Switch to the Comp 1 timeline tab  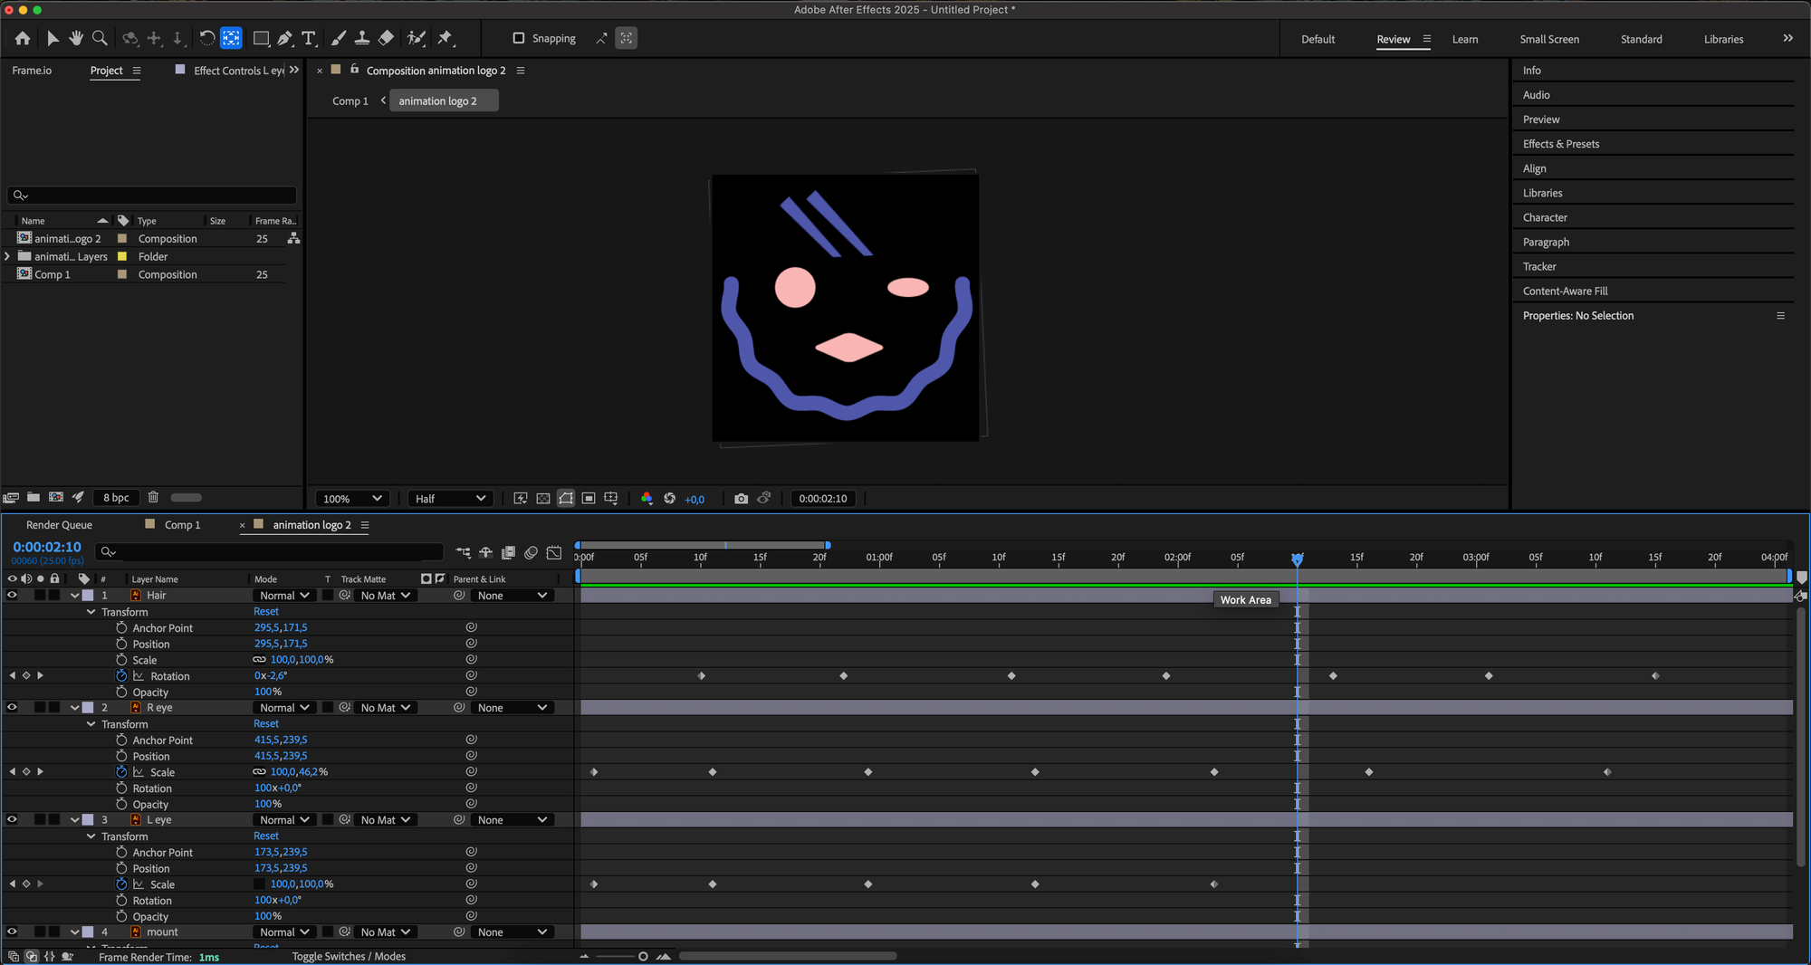point(182,525)
